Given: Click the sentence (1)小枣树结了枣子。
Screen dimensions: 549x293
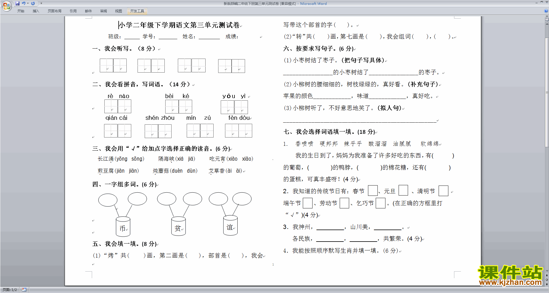Looking at the screenshot, I should [x=311, y=60].
